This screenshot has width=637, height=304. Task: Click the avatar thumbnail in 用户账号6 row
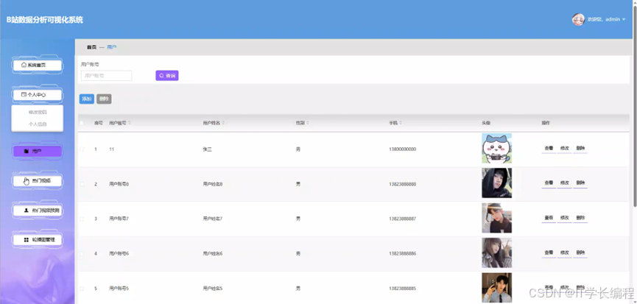[497, 253]
